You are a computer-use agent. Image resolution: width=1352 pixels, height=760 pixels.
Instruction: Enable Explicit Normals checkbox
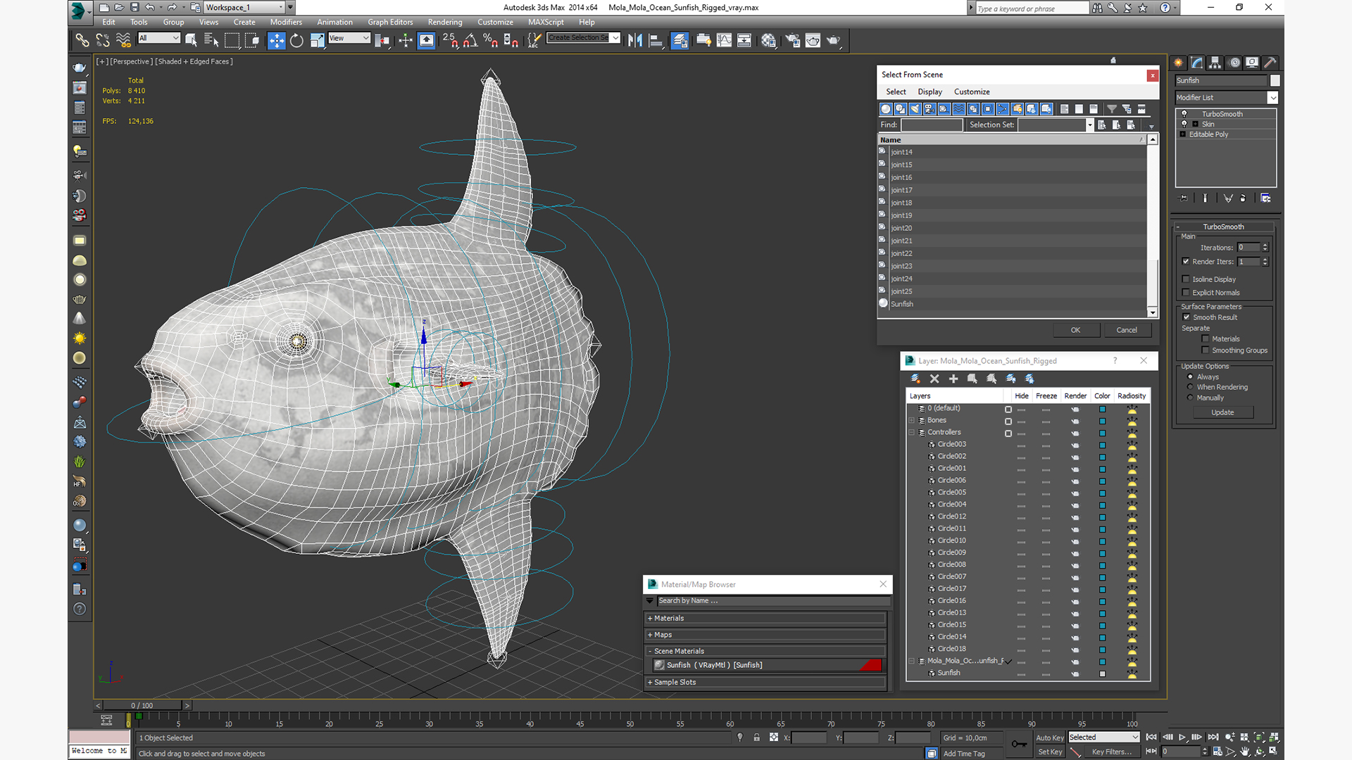point(1186,293)
